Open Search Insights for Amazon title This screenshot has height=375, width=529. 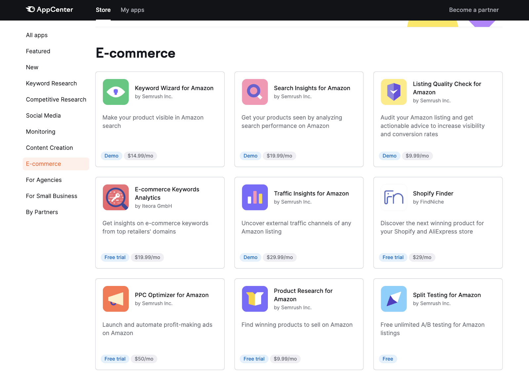pos(312,88)
